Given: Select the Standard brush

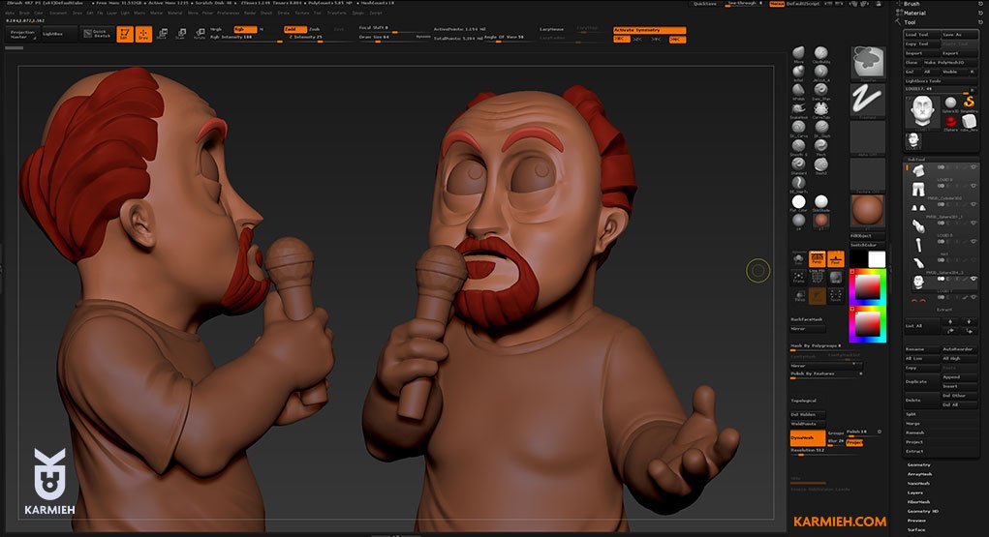Looking at the screenshot, I should pyautogui.click(x=798, y=164).
